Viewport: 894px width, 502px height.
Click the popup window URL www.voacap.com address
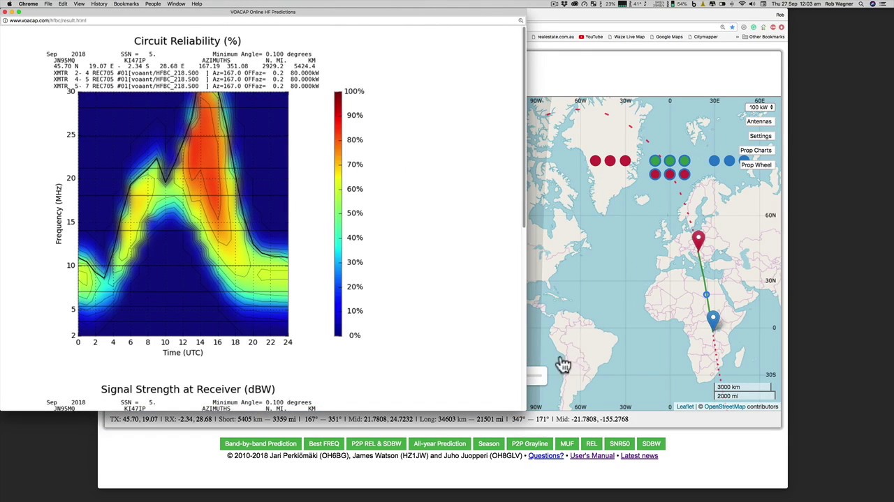tap(47, 20)
